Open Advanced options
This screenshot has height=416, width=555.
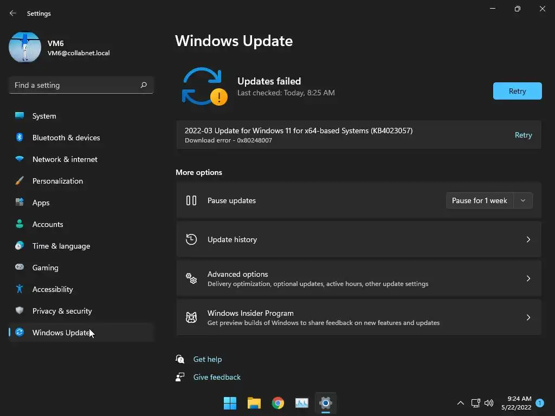click(x=359, y=278)
